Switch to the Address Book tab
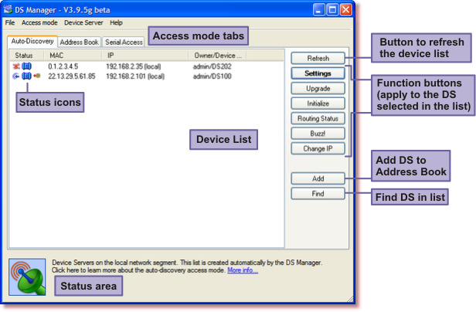Viewport: 476px width, 312px height. [x=80, y=42]
